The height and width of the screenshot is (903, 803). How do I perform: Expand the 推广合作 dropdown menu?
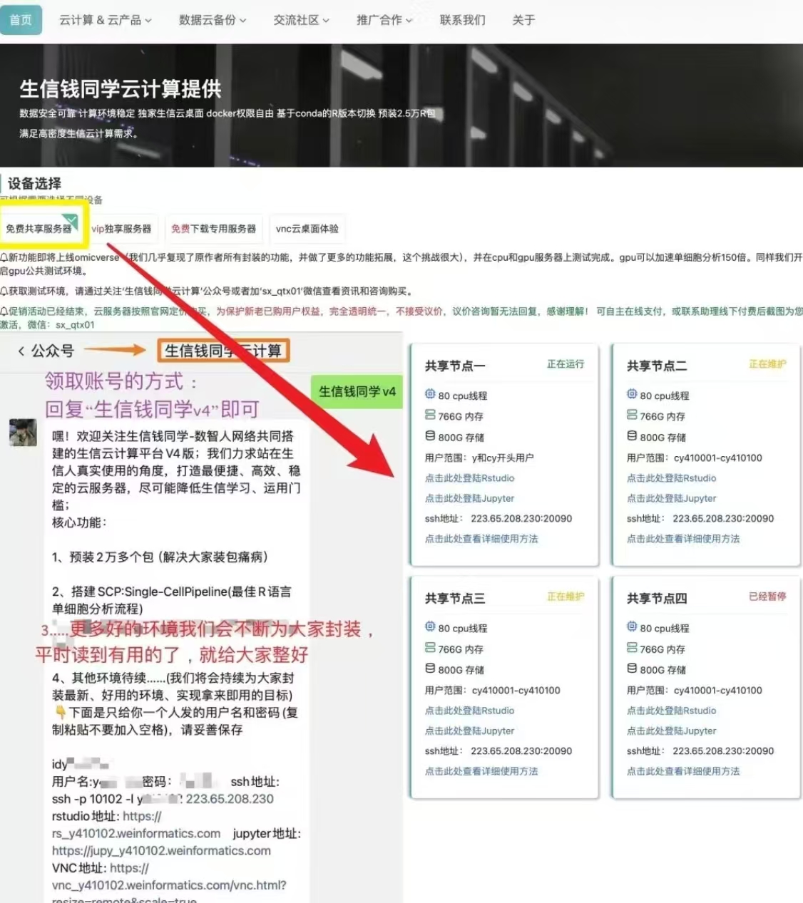(384, 20)
